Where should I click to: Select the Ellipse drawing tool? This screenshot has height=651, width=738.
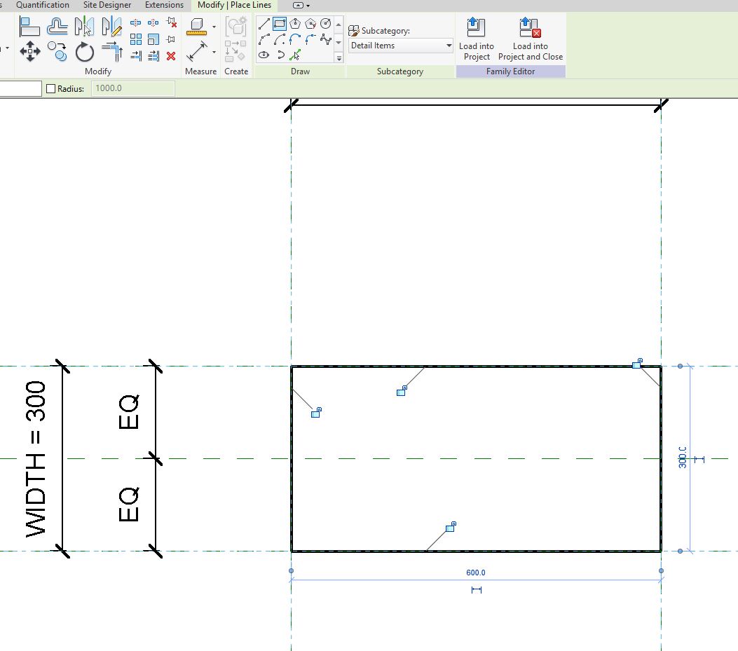[x=263, y=55]
